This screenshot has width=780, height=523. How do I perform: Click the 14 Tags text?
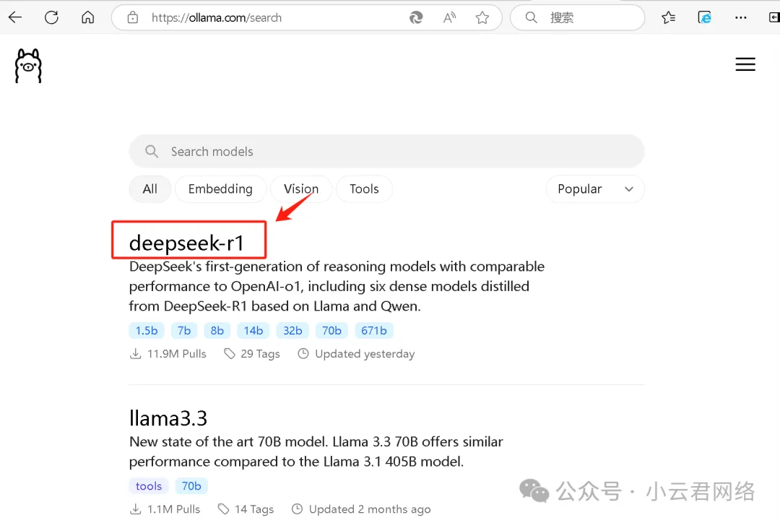(254, 509)
